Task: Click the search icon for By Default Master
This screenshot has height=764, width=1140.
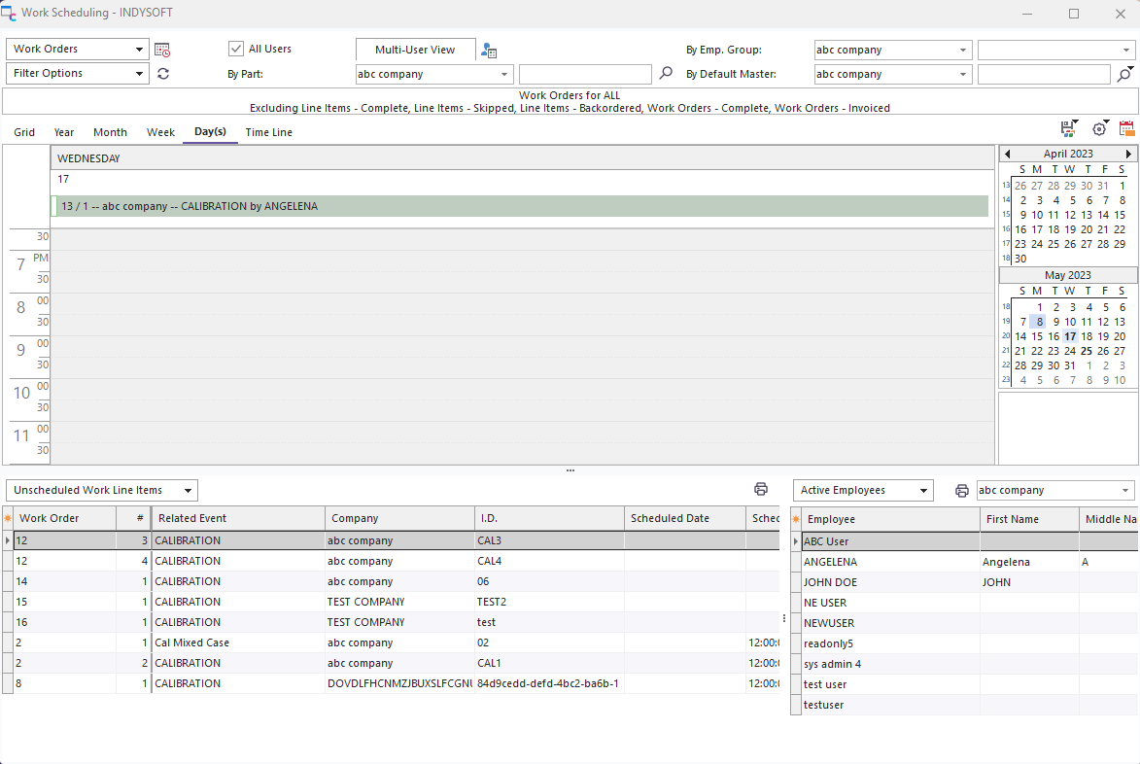Action: point(1124,74)
